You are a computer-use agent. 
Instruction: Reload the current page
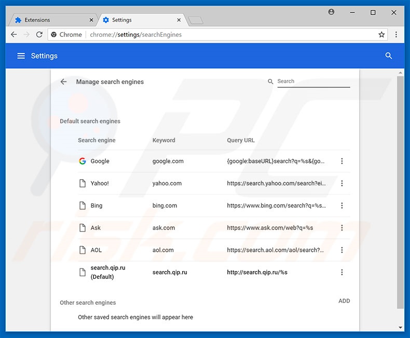coord(39,35)
